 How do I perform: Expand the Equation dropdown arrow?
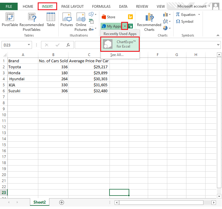199,14
